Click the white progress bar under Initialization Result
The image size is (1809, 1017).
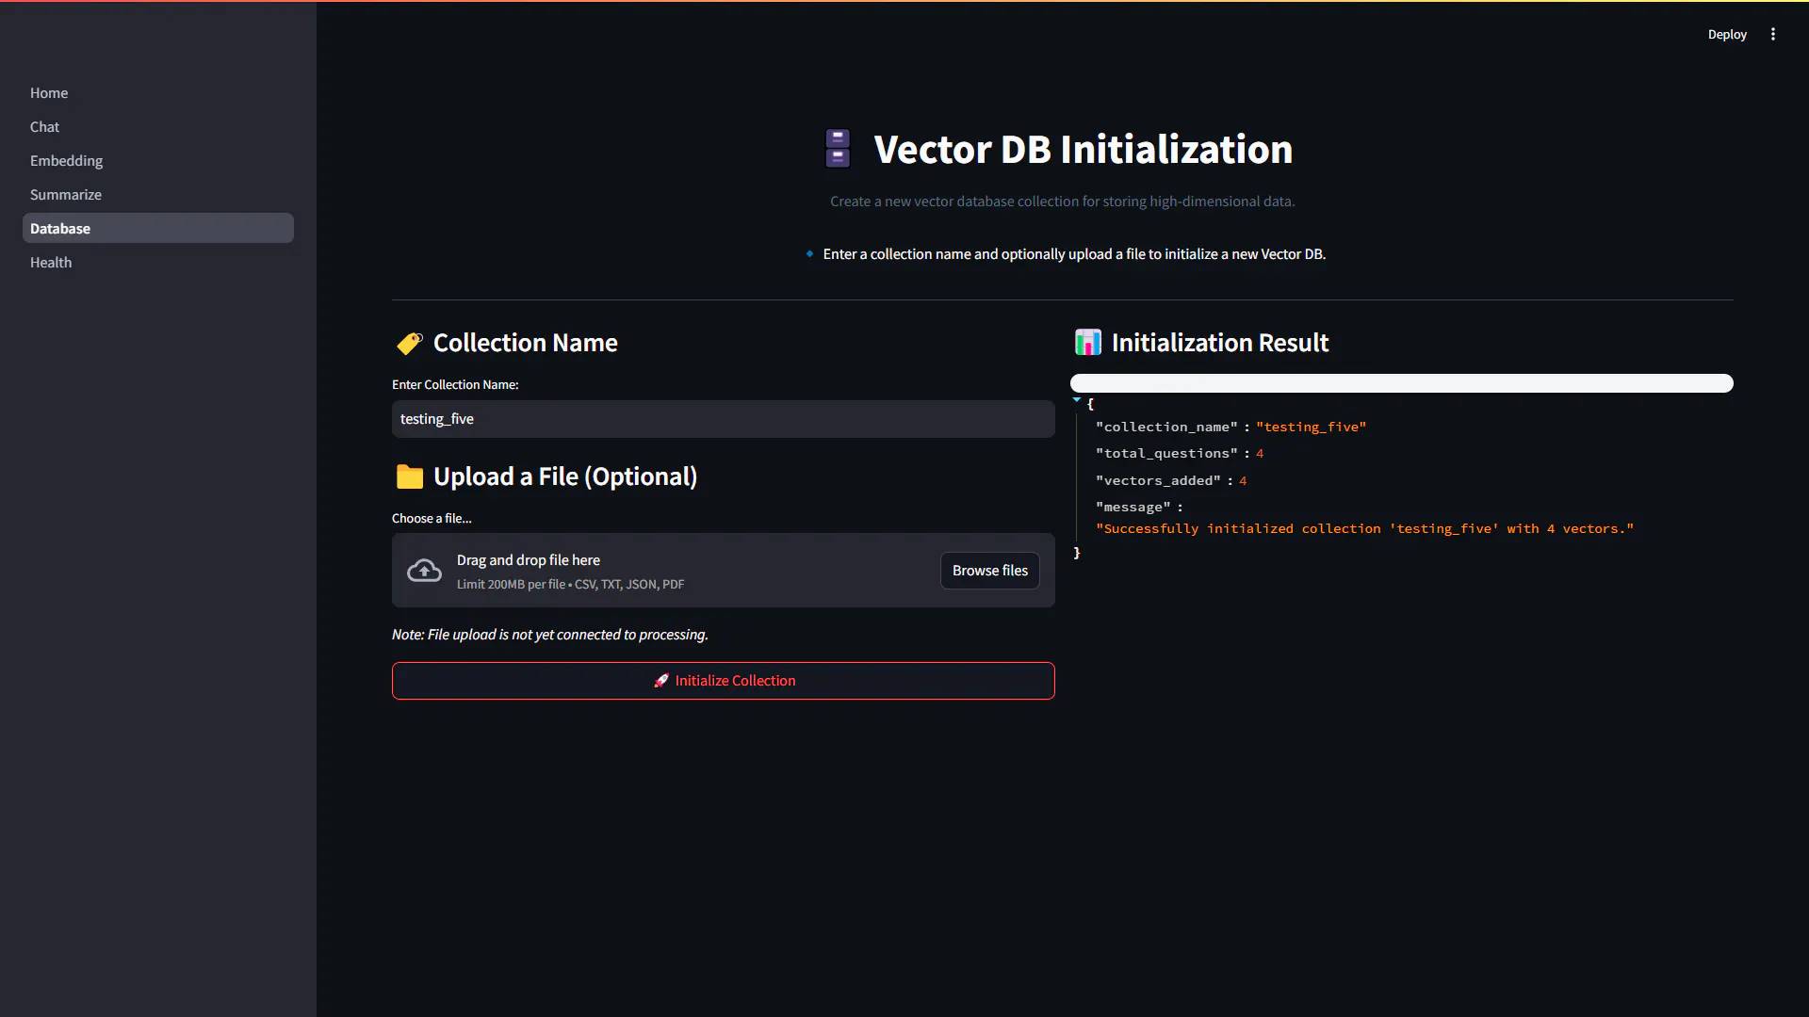click(1402, 383)
